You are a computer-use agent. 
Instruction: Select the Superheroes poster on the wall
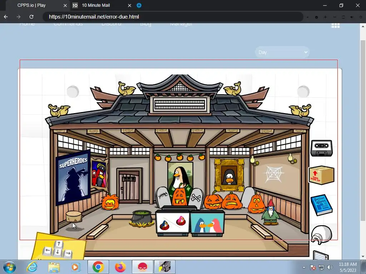[x=73, y=178]
